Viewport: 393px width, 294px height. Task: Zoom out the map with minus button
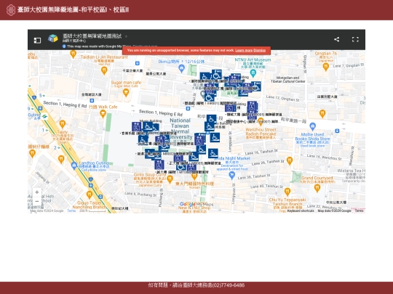pyautogui.click(x=37, y=201)
